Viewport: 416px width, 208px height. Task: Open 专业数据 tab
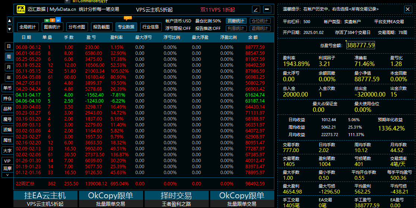(x=126, y=27)
